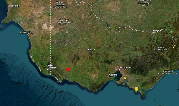This screenshot has width=179, height=106.
Task: Click the Victoria state label
Action: tap(90, 50)
